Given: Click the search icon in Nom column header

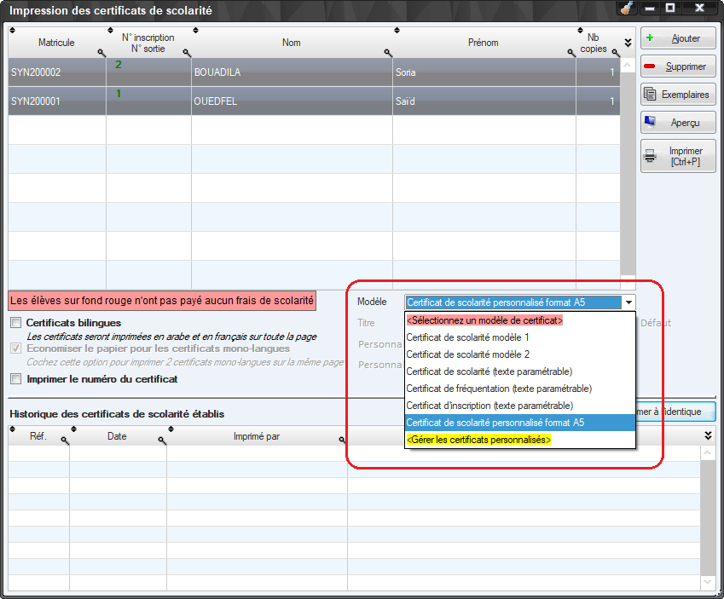Looking at the screenshot, I should click(387, 52).
